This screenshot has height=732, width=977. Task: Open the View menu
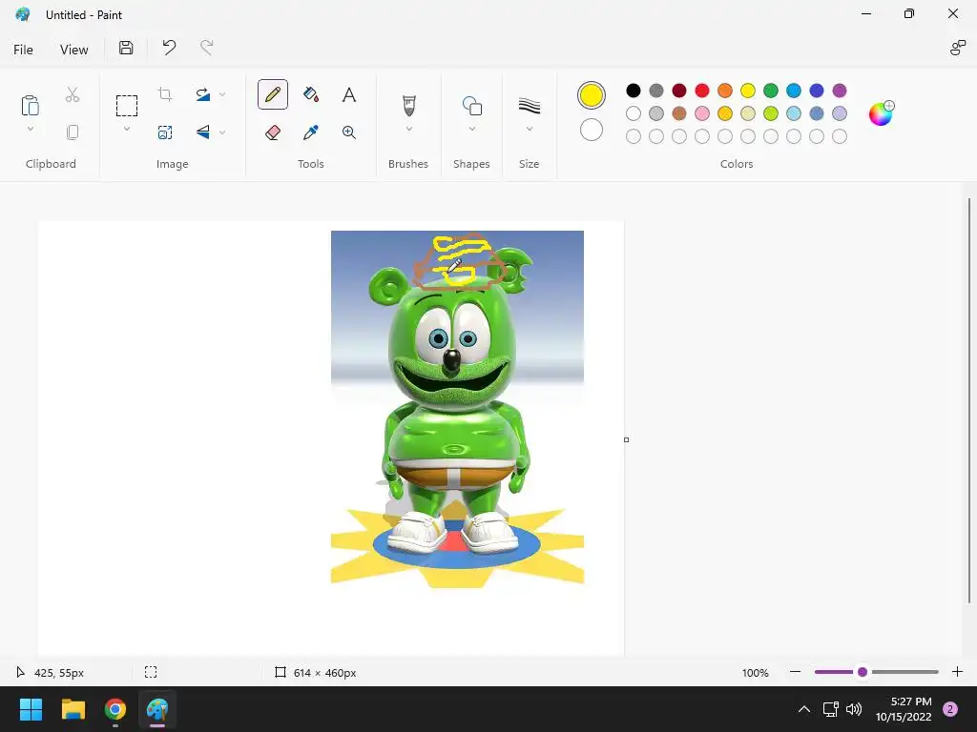[x=74, y=50]
